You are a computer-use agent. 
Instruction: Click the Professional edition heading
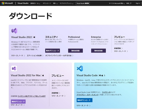coord(74,37)
